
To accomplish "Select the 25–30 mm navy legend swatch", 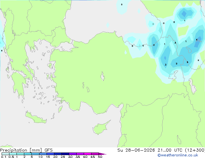I will click(65, 154).
